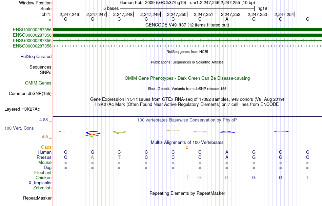Click the first ENSG00000287356 solid exon bar
The image size is (322, 206).
pyautogui.click(x=187, y=30)
